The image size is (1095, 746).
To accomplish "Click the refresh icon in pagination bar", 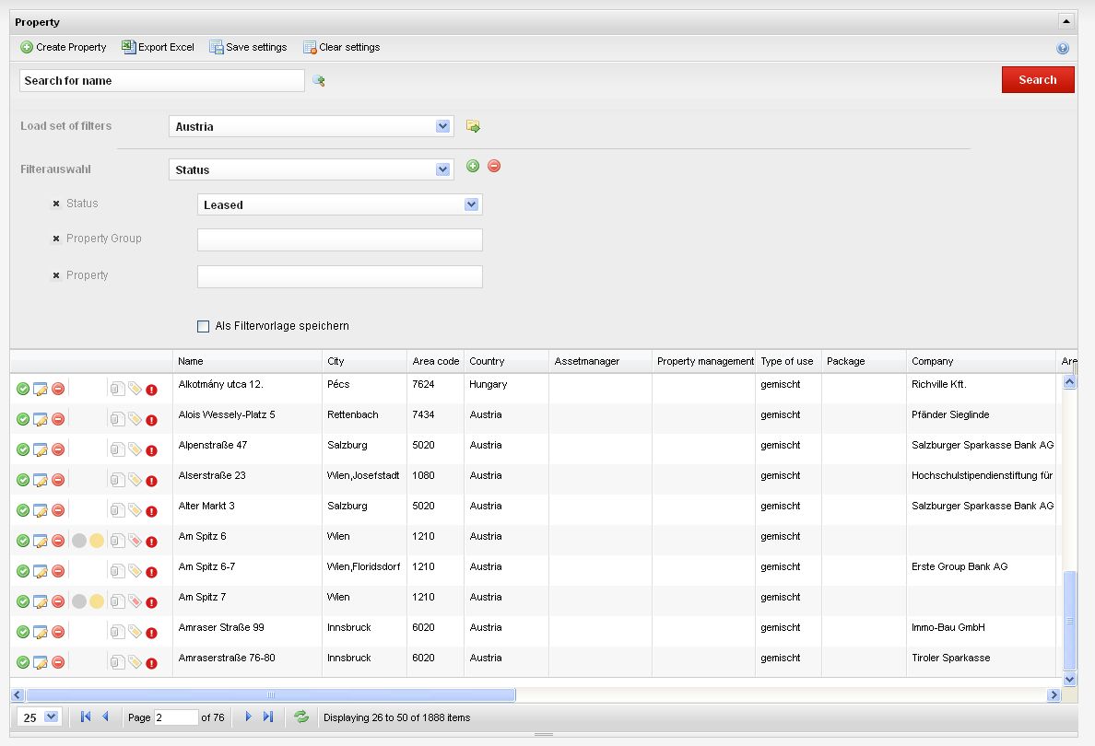I will pyautogui.click(x=301, y=717).
